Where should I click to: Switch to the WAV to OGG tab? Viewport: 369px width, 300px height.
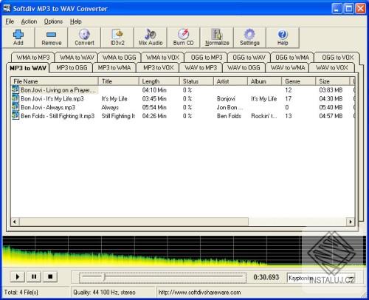pos(244,67)
